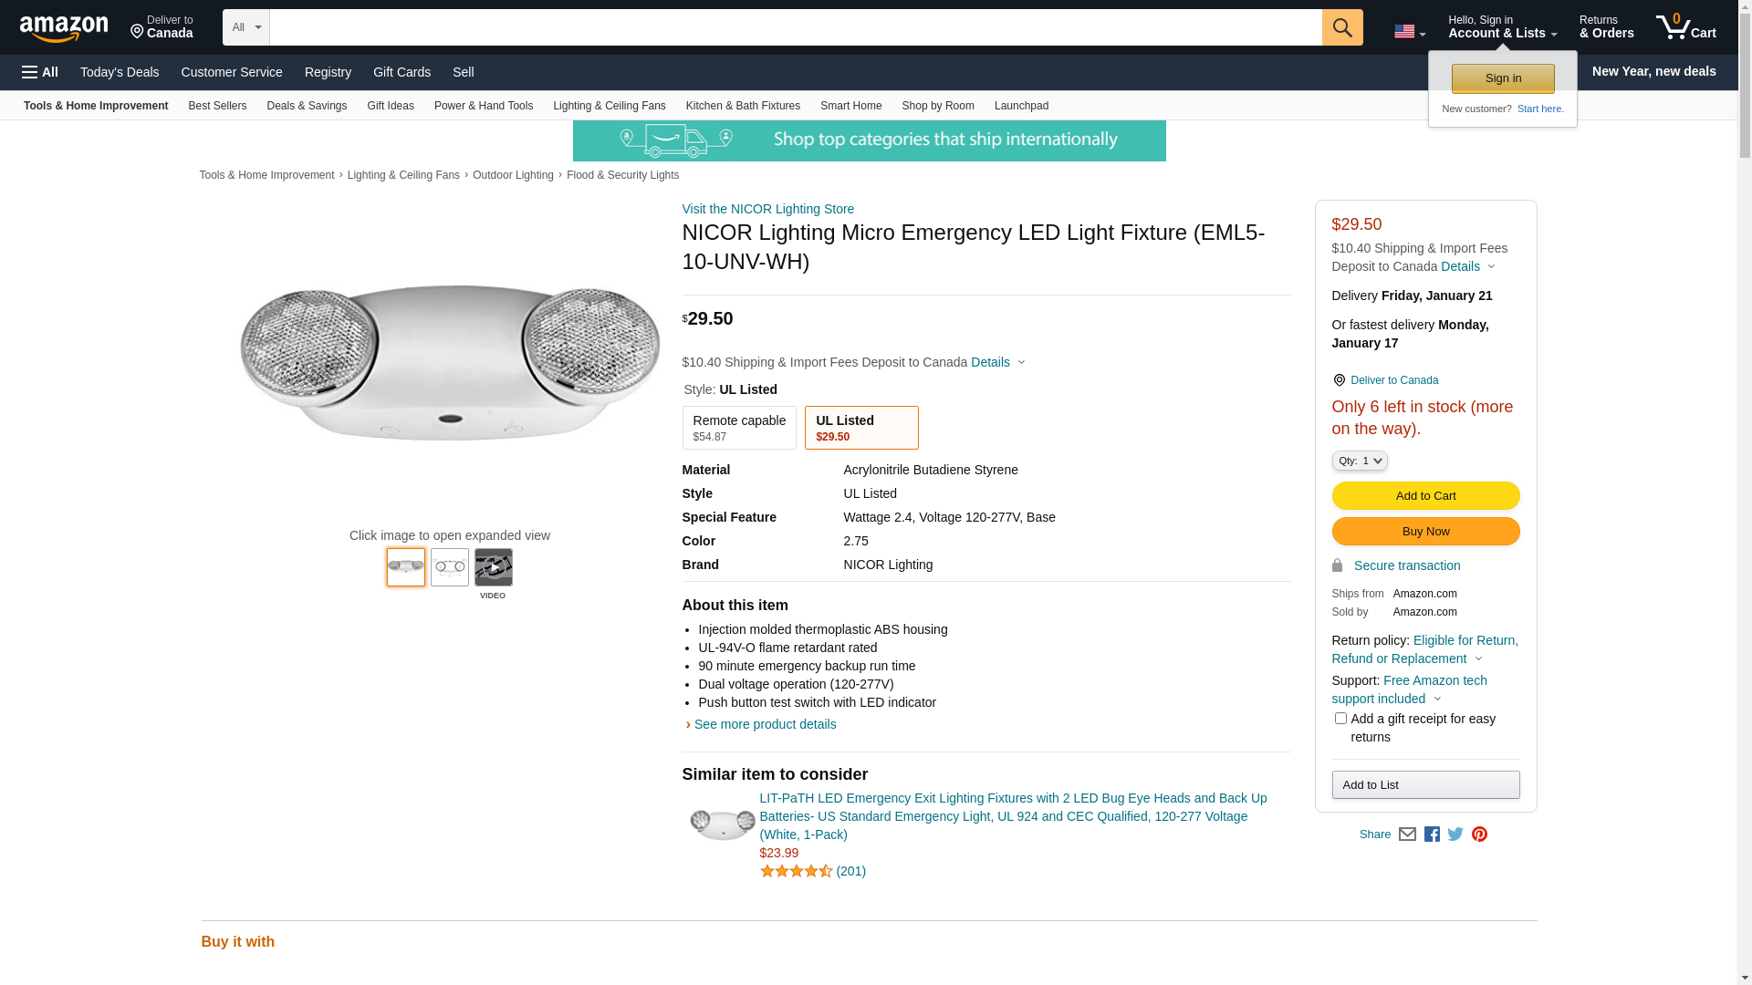Expand the Add to List dropdown
The width and height of the screenshot is (1752, 985).
pos(1425,785)
